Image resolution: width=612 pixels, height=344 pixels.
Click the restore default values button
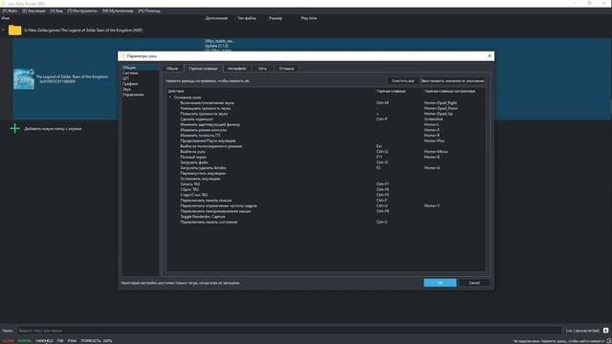click(x=452, y=80)
